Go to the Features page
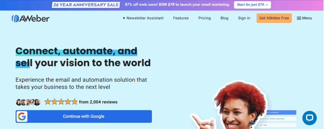The height and width of the screenshot is (129, 324). coord(181,18)
